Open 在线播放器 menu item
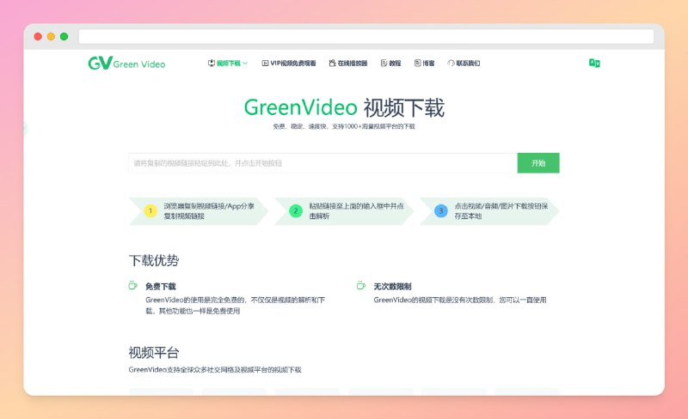The height and width of the screenshot is (419, 688). tap(348, 64)
